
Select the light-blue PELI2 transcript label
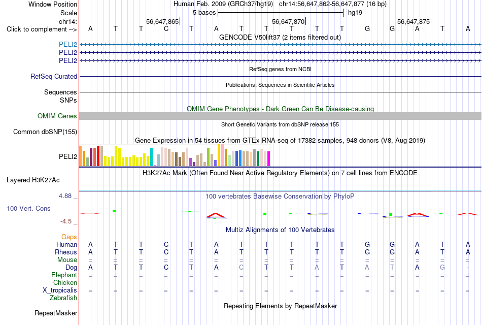pos(68,44)
